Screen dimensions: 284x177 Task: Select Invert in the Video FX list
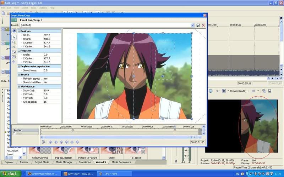pyautogui.click(x=10, y=154)
